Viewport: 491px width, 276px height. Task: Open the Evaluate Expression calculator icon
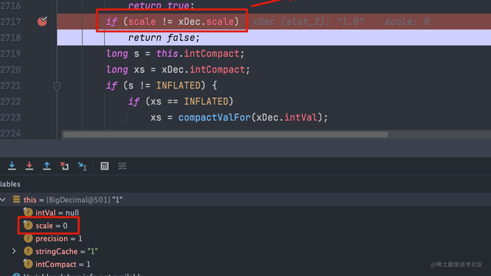(x=105, y=166)
